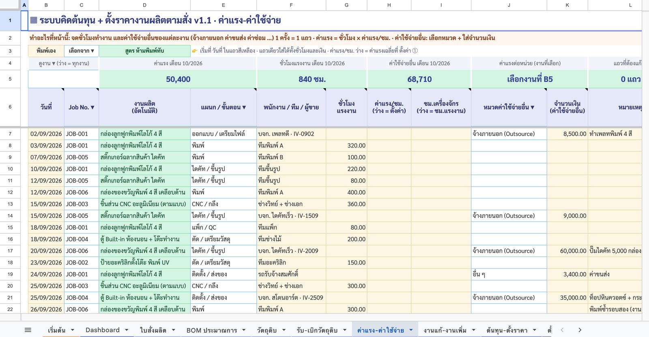Image resolution: width=649 pixels, height=337 pixels.
Task: Switch to the รับ-เบิกวัตถุดิบ sheet tab
Action: coord(317,330)
